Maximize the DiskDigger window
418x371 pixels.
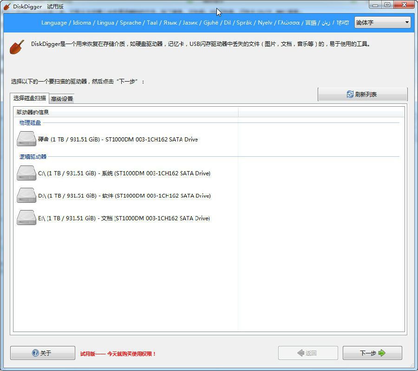pyautogui.click(x=387, y=5)
